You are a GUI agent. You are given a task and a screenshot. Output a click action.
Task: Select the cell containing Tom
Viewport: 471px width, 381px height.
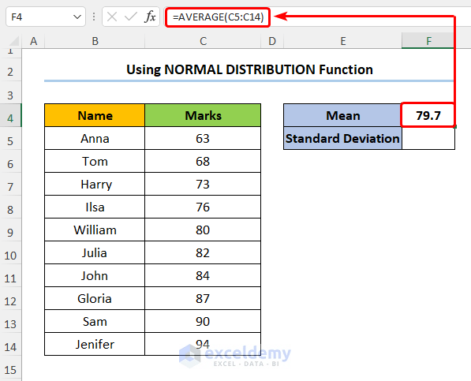(95, 161)
